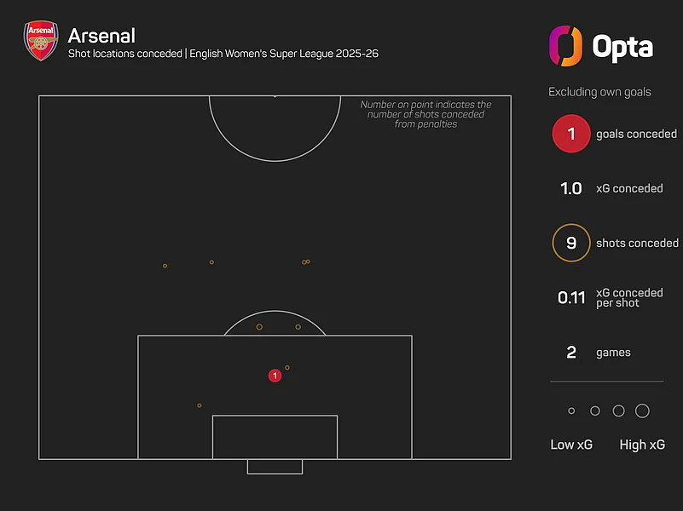The image size is (683, 511).
Task: Click the left shot marker inside the D arc
Action: coord(259,327)
